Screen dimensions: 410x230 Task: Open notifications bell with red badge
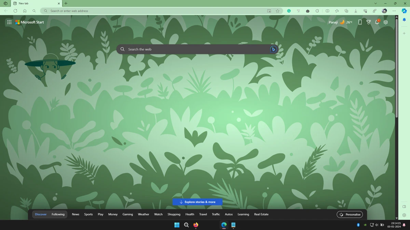[377, 22]
